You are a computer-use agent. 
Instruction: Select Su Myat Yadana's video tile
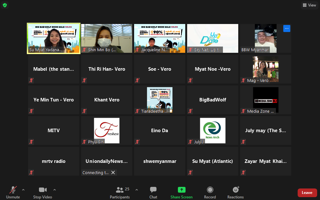(x=53, y=38)
